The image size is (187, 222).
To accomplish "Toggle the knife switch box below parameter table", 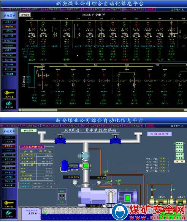I will pyautogui.click(x=62, y=196).
